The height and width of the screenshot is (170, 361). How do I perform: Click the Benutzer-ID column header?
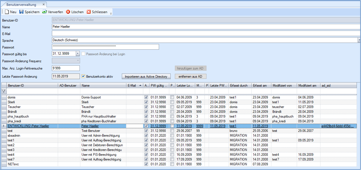point(16,86)
